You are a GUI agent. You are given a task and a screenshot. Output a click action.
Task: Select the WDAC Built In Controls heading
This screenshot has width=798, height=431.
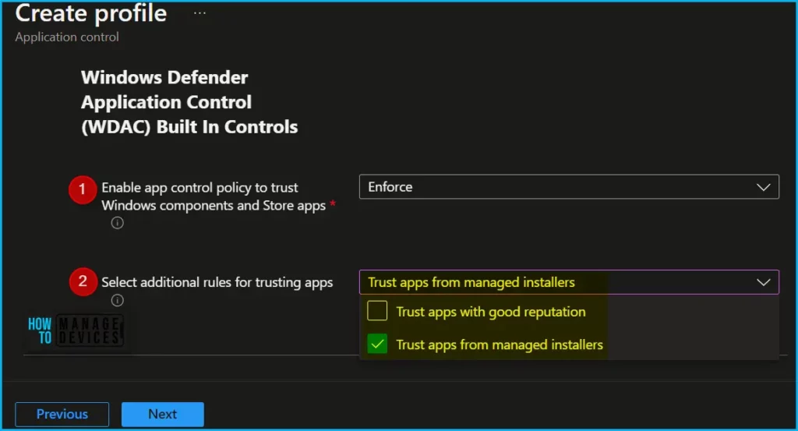(x=189, y=102)
